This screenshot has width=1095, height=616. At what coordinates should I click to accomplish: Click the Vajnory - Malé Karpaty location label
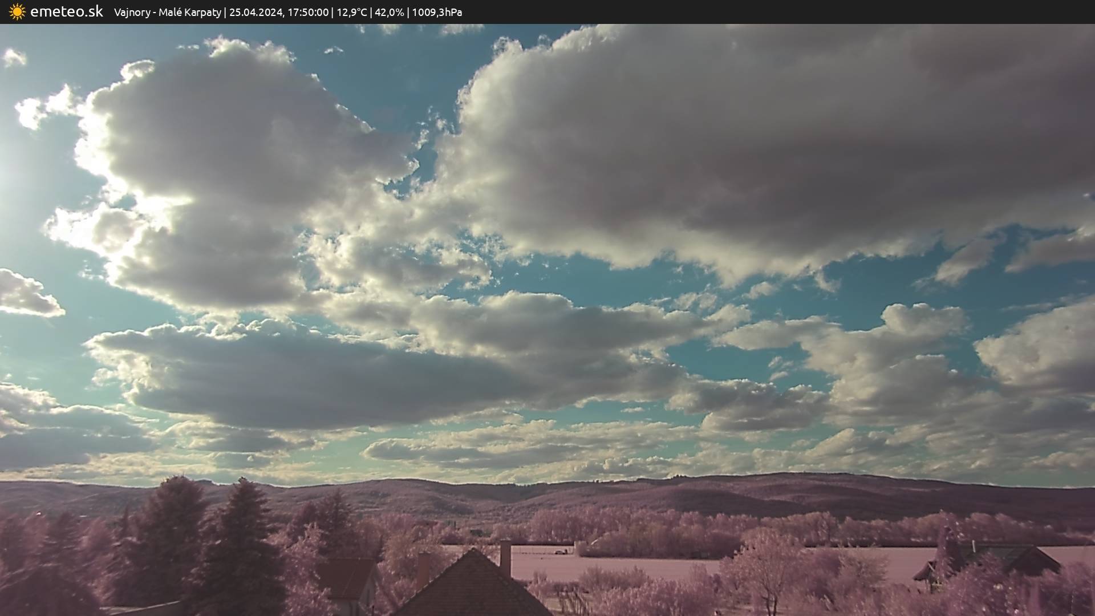[x=167, y=13]
